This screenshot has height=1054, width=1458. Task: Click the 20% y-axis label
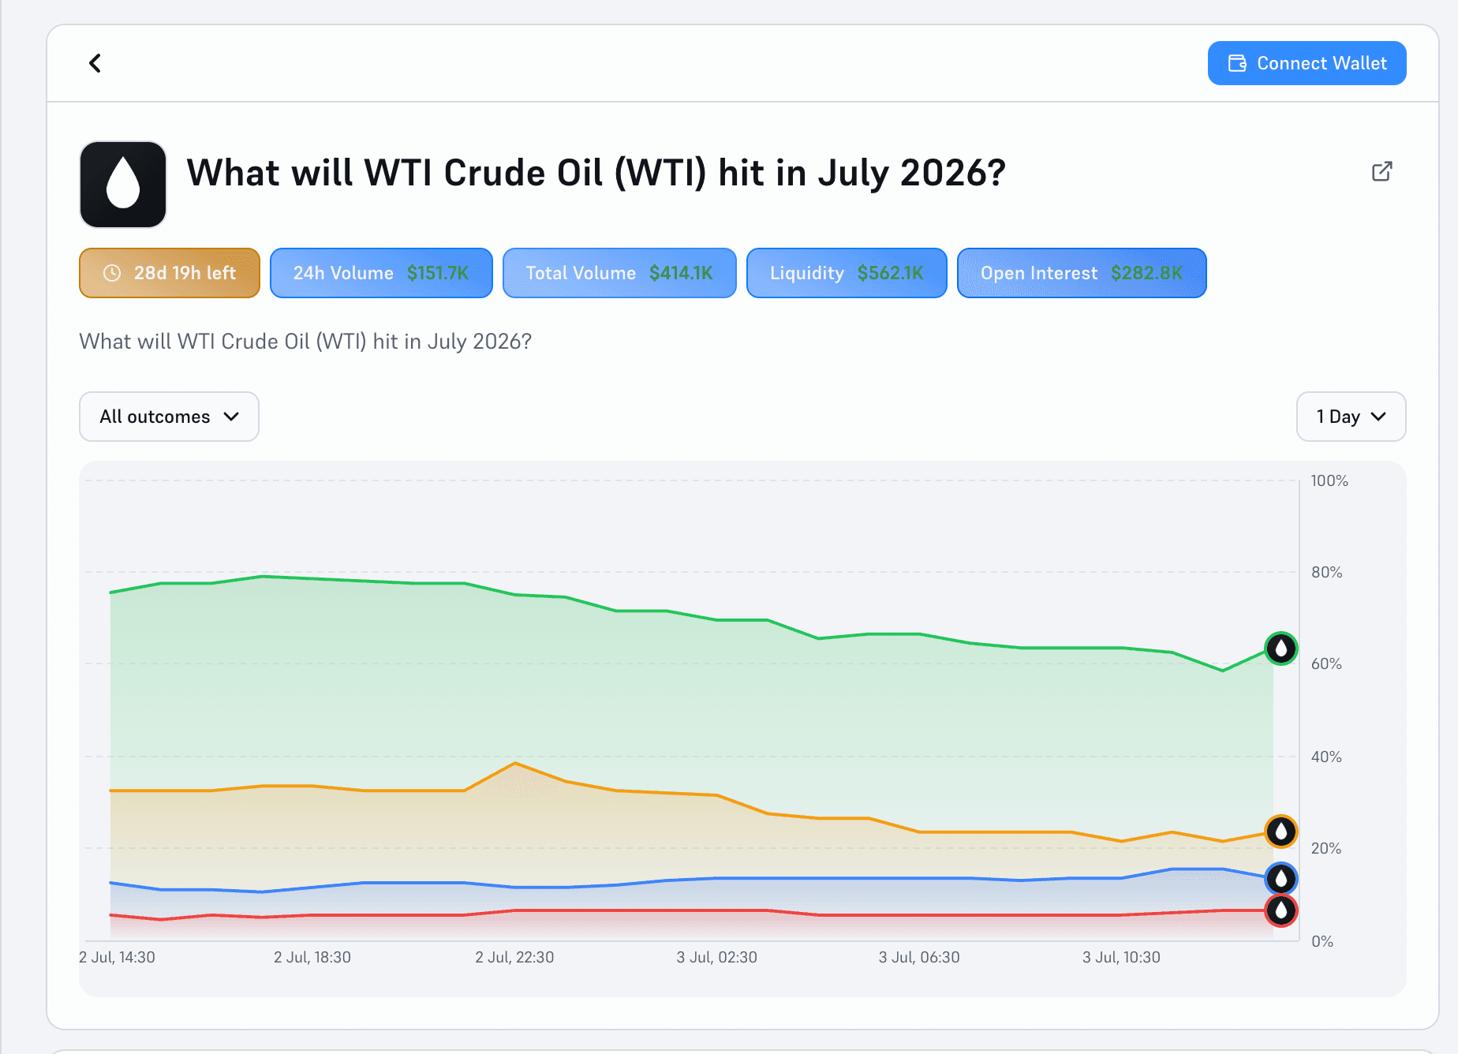click(1326, 848)
